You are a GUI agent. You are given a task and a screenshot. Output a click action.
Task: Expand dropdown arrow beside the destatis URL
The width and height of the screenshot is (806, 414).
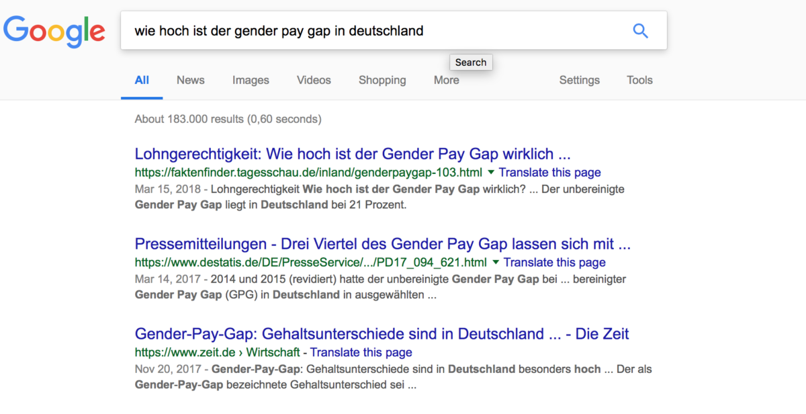(496, 262)
